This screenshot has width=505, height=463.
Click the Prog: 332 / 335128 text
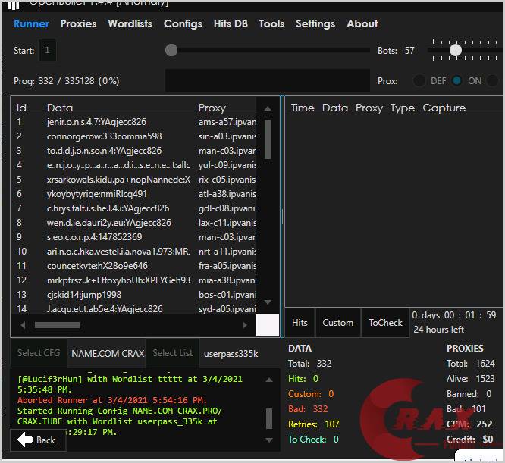(66, 81)
